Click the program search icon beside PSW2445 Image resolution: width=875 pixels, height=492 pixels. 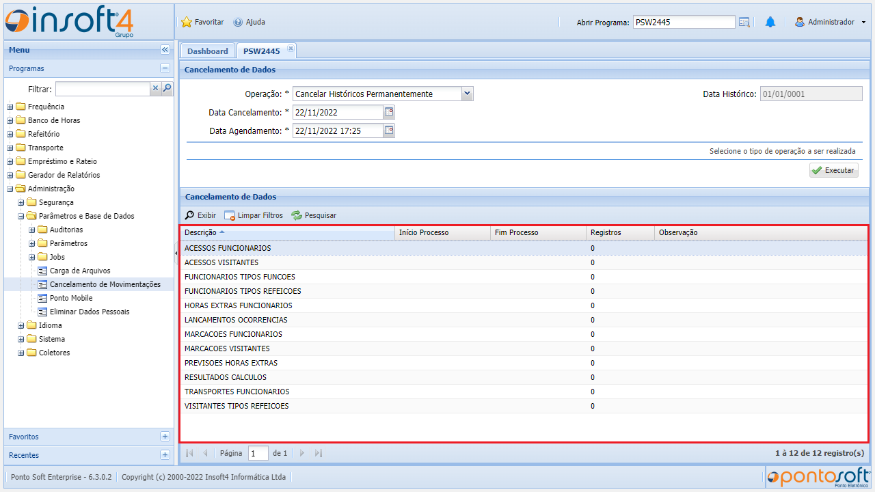pyautogui.click(x=744, y=22)
